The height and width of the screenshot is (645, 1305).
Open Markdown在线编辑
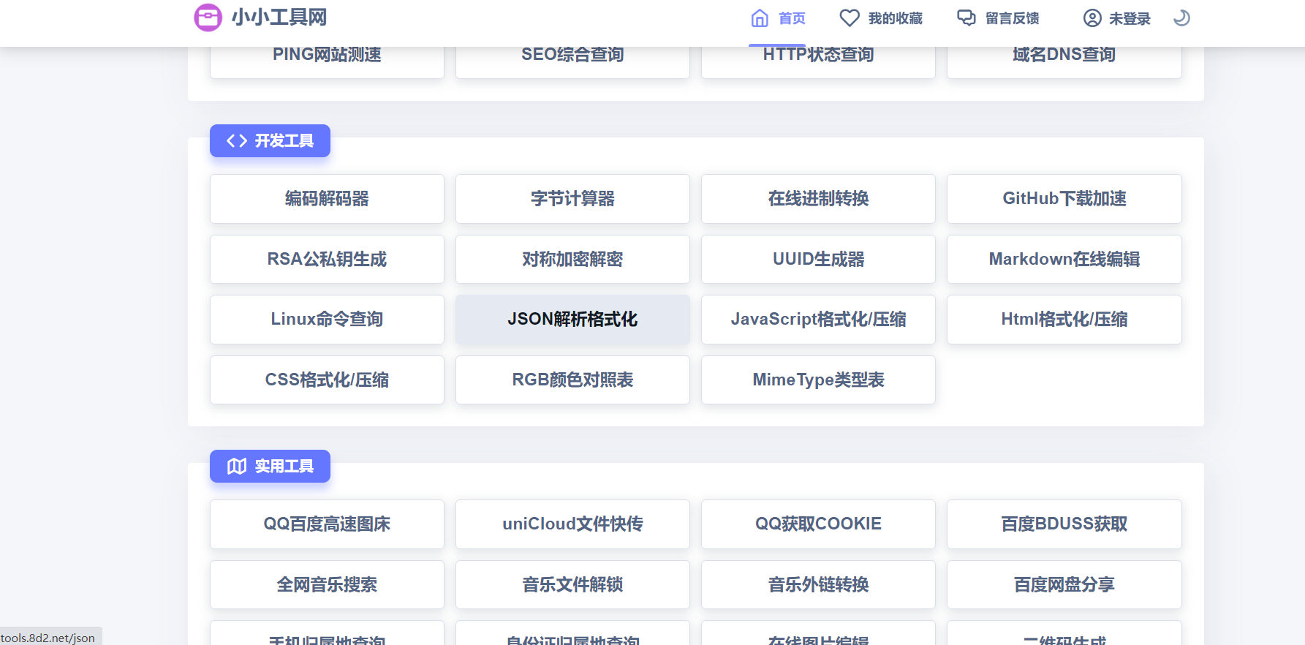click(1064, 259)
